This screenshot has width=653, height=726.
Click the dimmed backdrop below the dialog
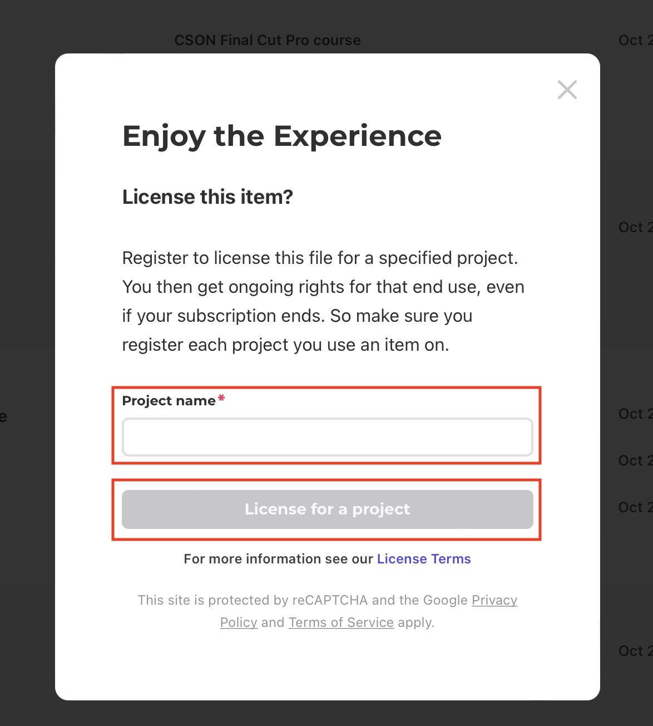point(326,714)
